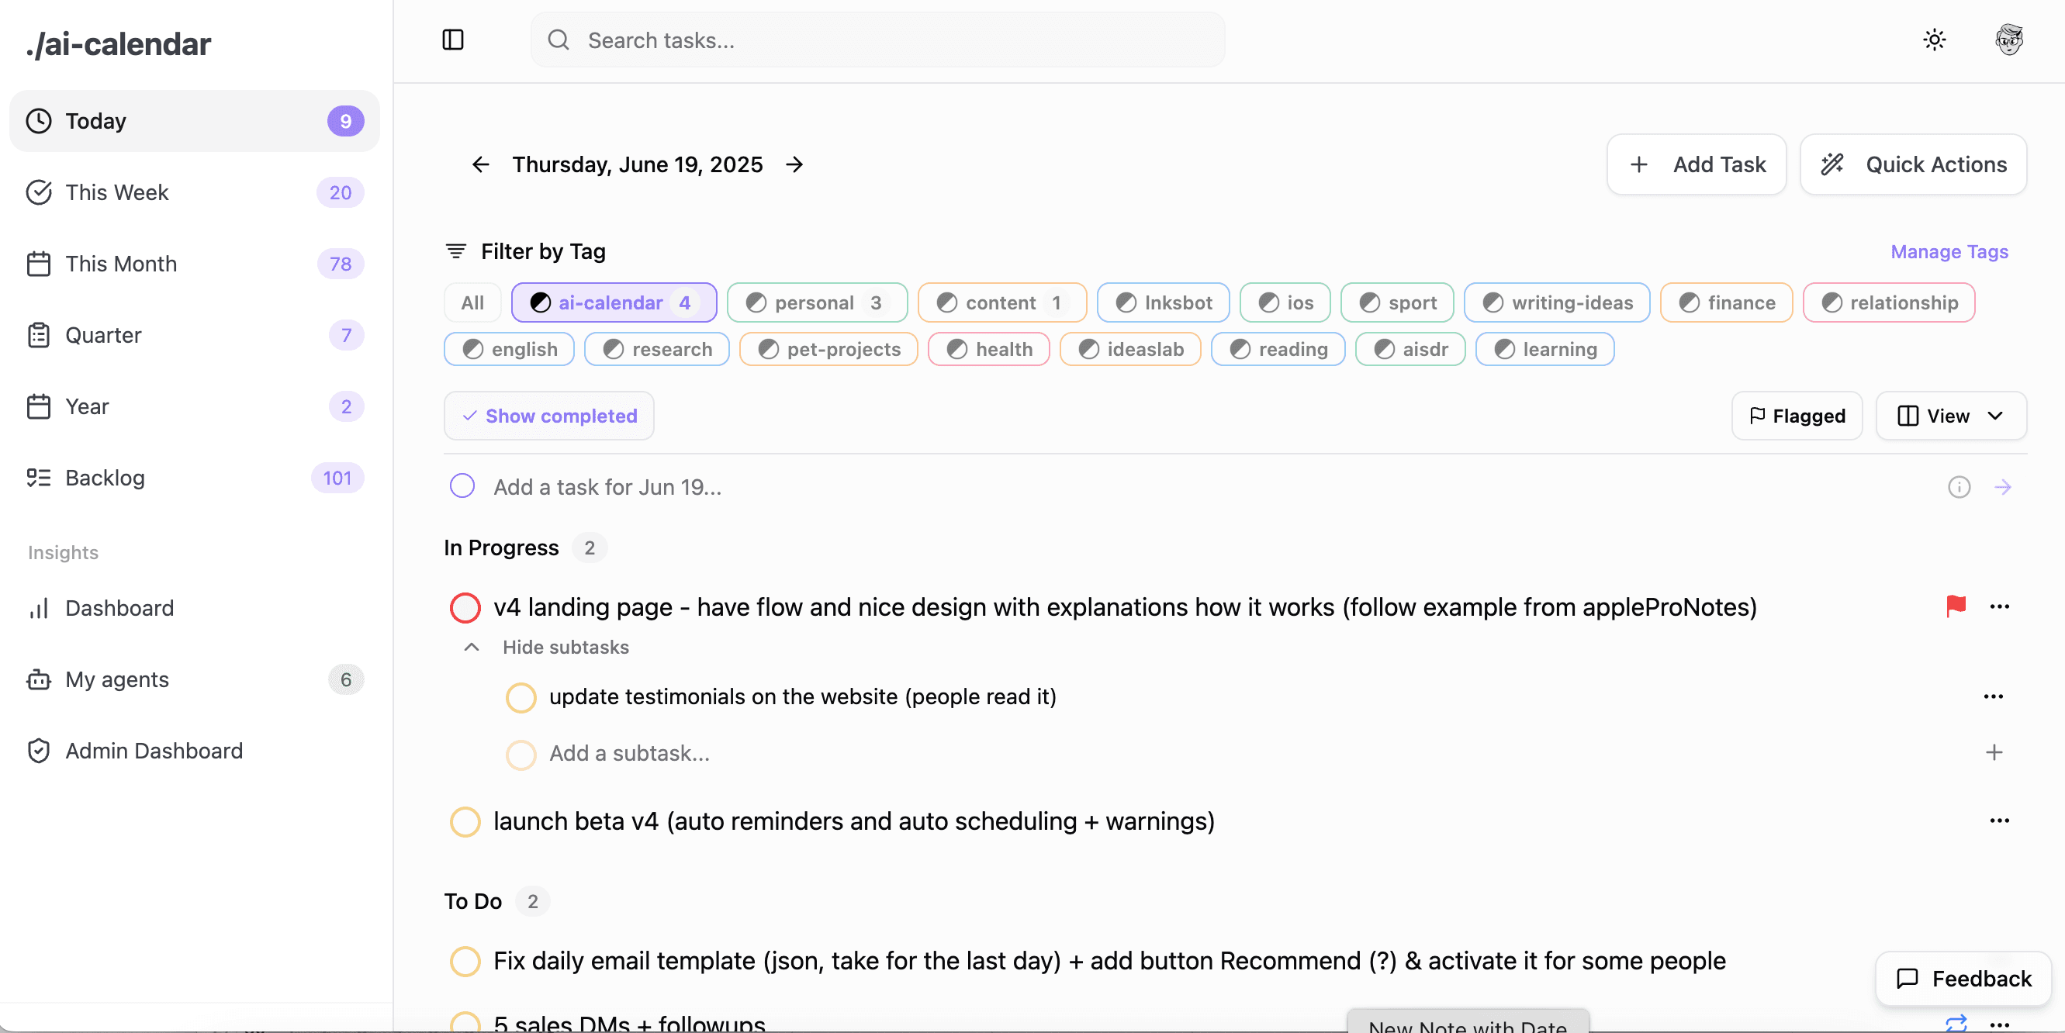Collapse subtasks with Hide subtasks chevron
2065x1033 pixels.
click(x=472, y=648)
